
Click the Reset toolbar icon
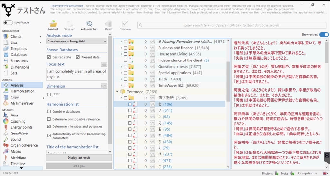tap(109, 25)
